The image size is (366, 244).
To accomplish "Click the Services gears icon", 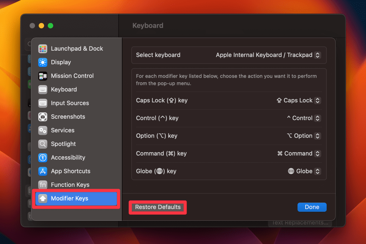I will pyautogui.click(x=43, y=130).
